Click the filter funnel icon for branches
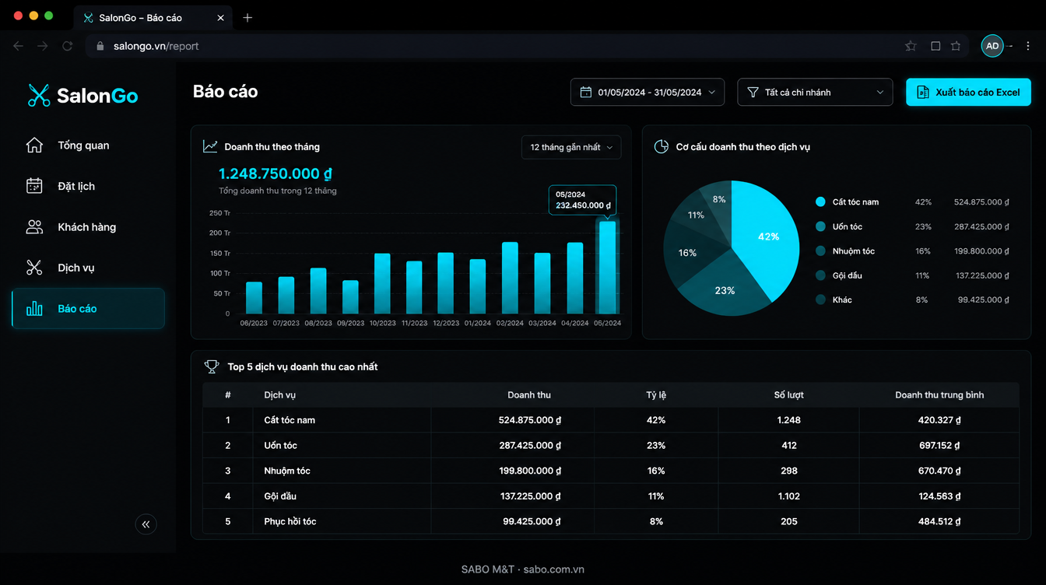 [x=753, y=92]
